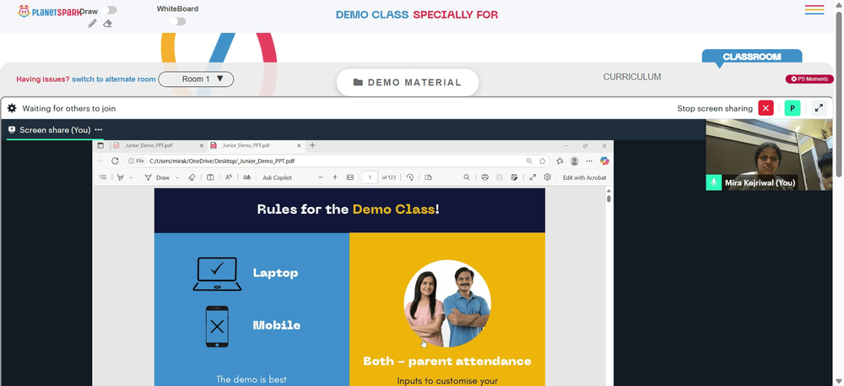Viewport: 844px width, 386px height.
Task: Expand Draw tool options chevron
Action: [x=177, y=177]
